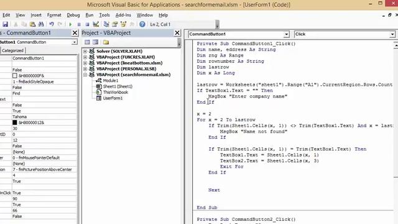Viewport: 398px width, 224px height.
Task: Expand VBAProject (lineatbottom.xlsm) node
Action: 85,63
